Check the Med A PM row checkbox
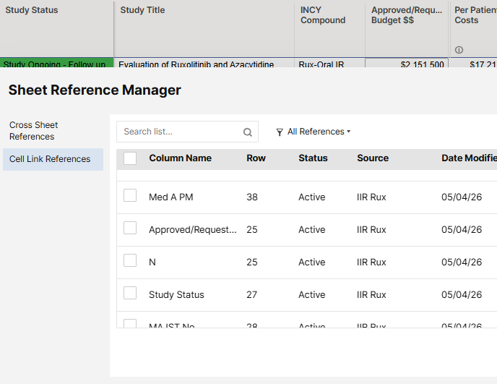Viewport: 497px width, 384px height. pos(130,195)
